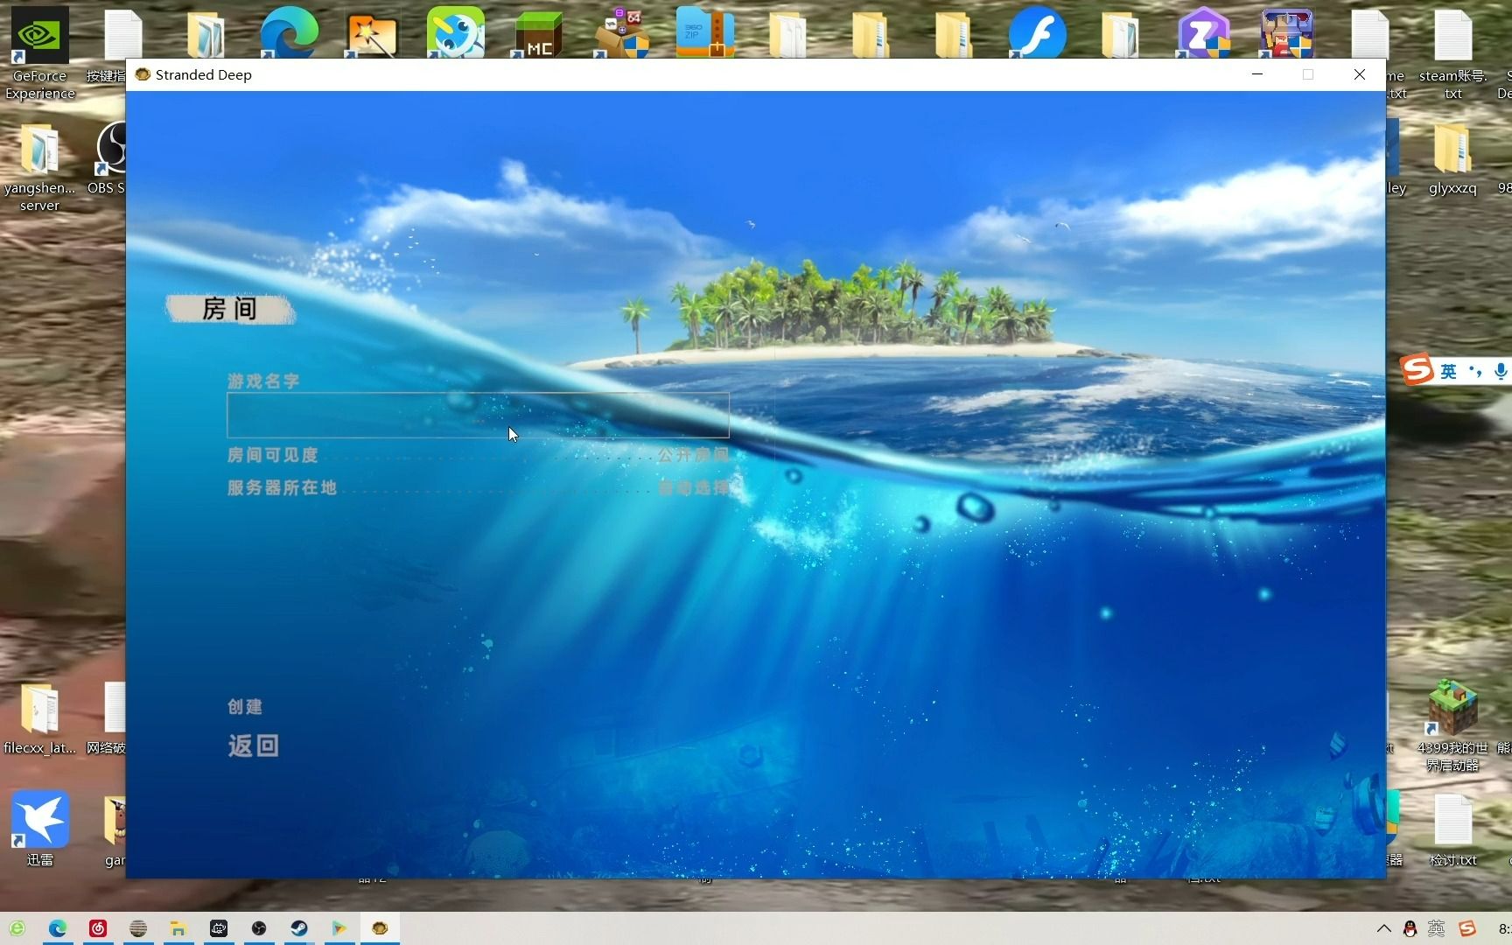
Task: Toggle 英 language mode on Sogou bar
Action: pos(1449,371)
